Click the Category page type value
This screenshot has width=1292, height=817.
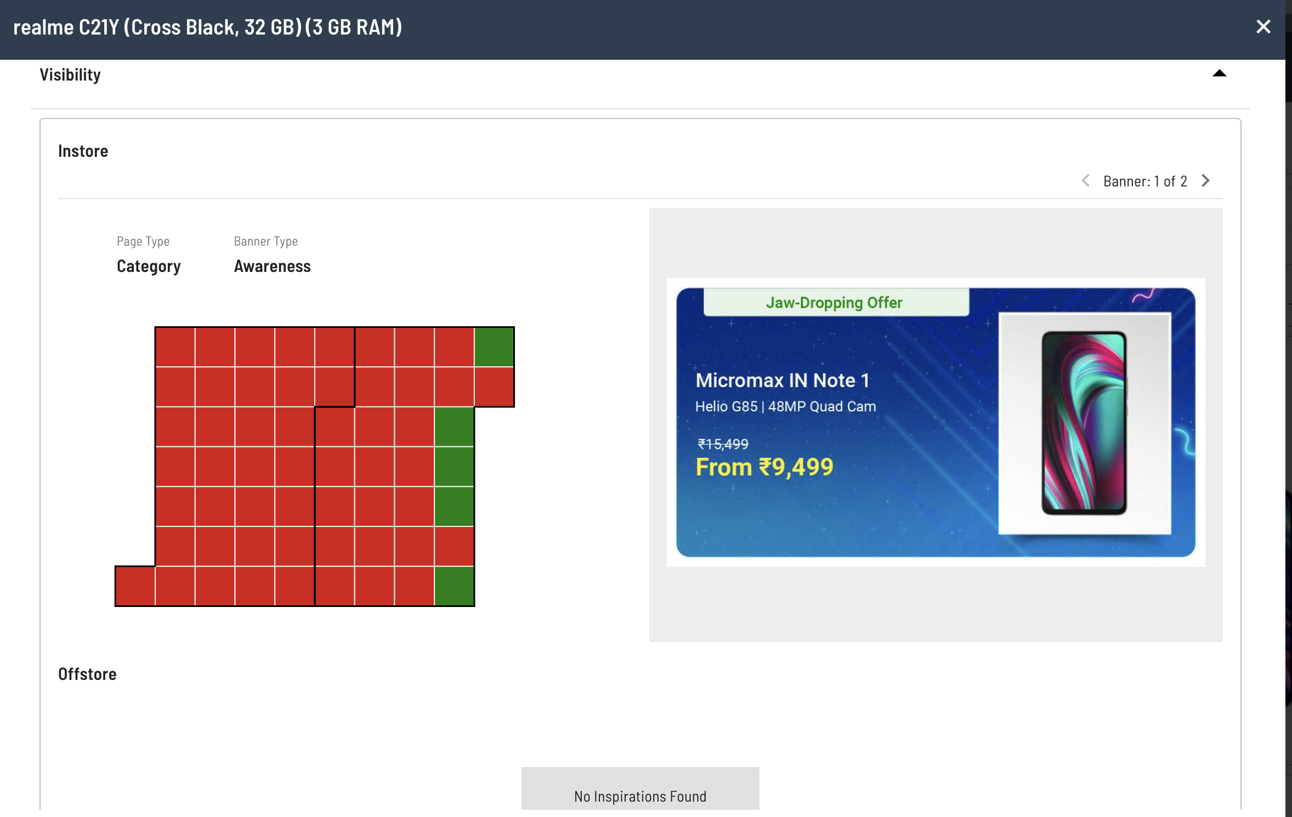[x=149, y=266]
